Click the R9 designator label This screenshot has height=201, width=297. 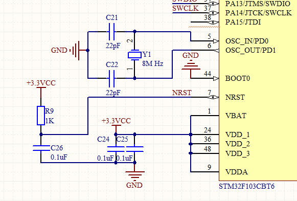(x=49, y=111)
